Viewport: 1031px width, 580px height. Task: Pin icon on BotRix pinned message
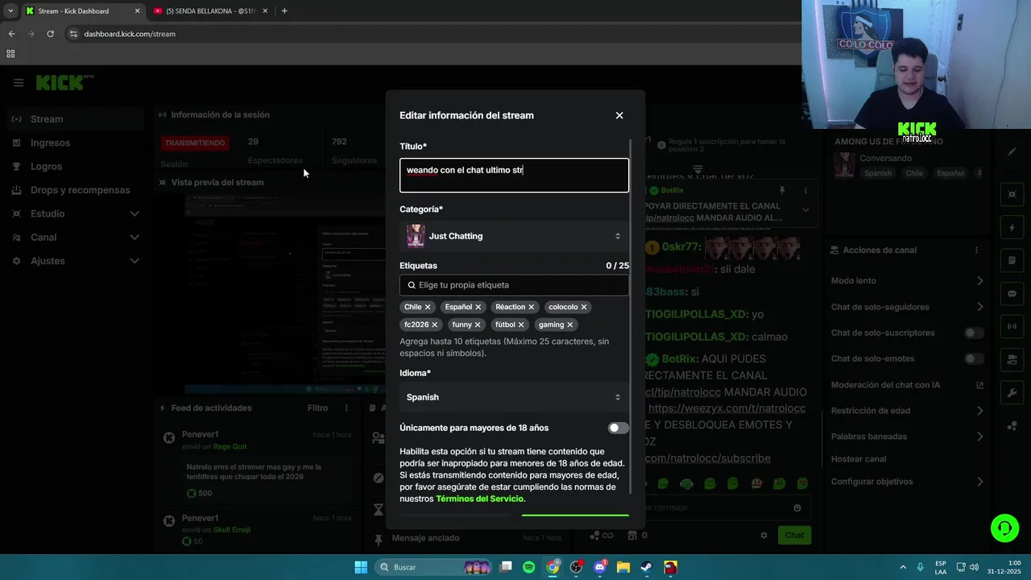[781, 191]
